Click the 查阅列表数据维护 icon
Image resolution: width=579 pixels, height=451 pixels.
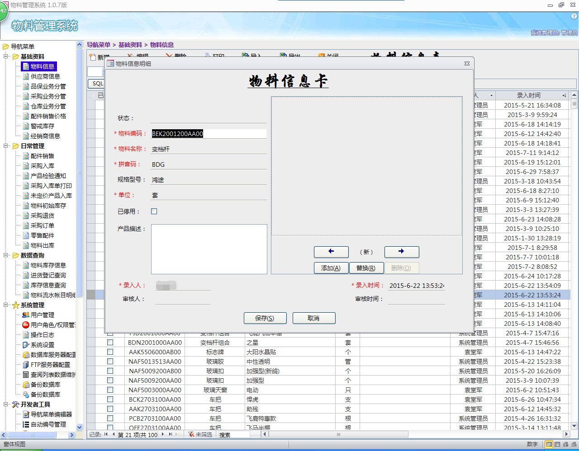point(26,375)
